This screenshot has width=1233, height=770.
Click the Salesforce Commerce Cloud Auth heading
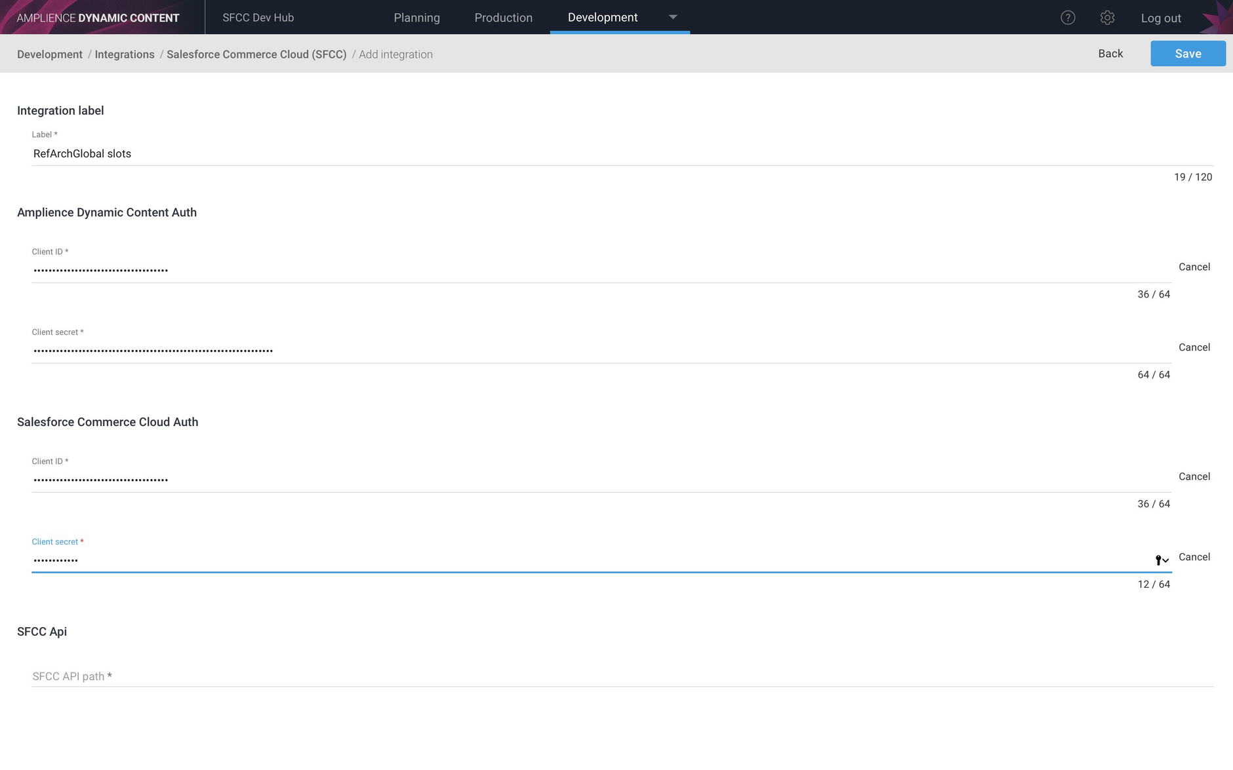[108, 422]
